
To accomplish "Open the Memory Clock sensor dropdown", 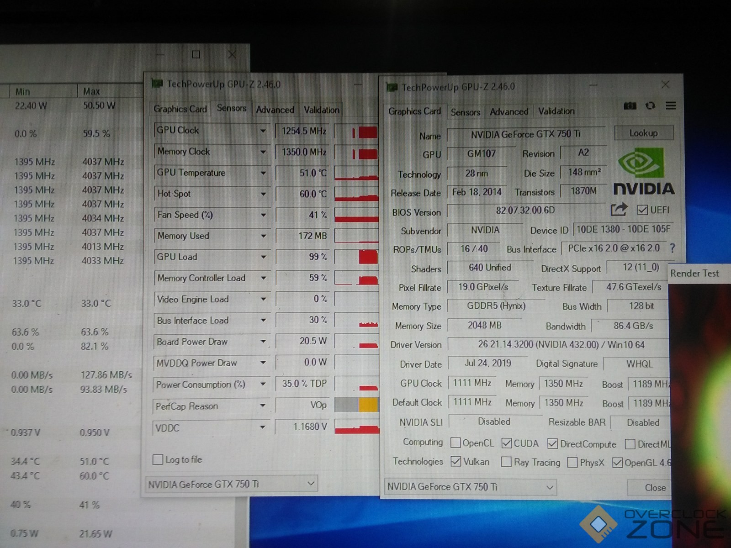I will [263, 152].
